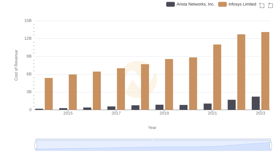277x159 pixels.
Task: Click the Arista Networks dark legend swatch
Action: click(170, 4)
